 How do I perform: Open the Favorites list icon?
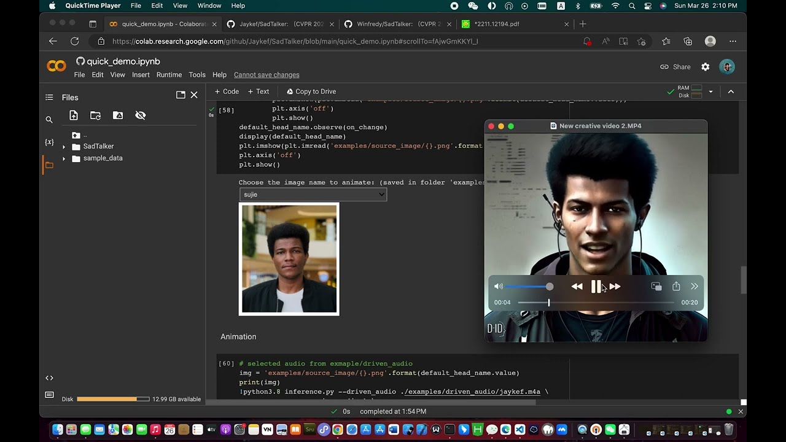point(666,41)
